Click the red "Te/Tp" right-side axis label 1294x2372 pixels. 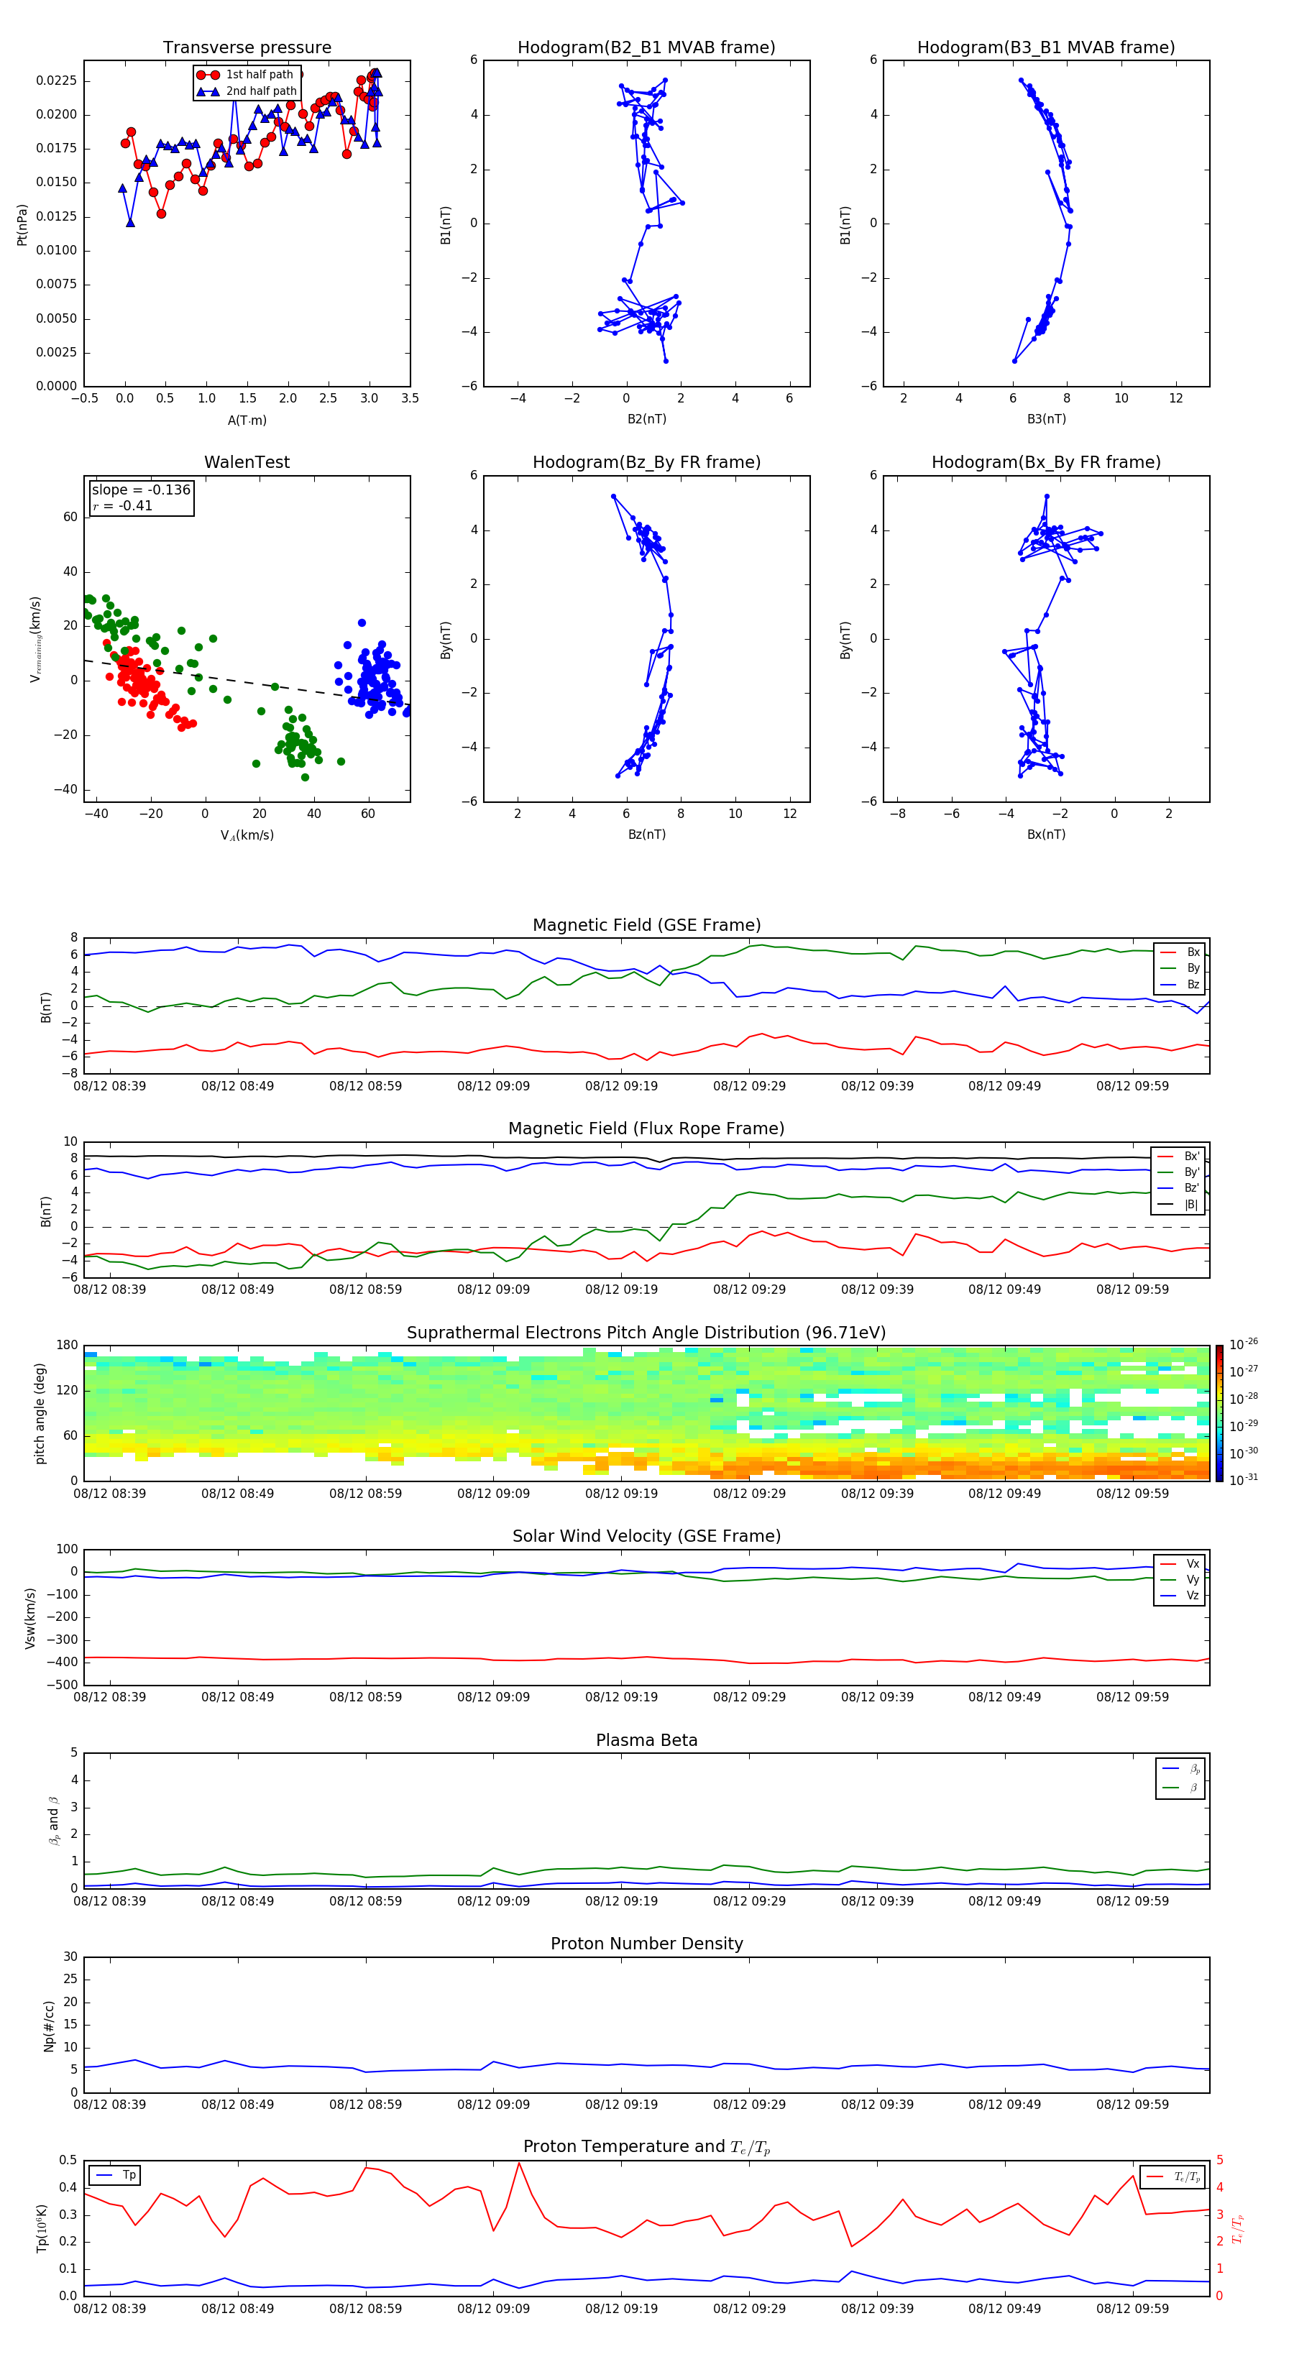coord(1238,2228)
